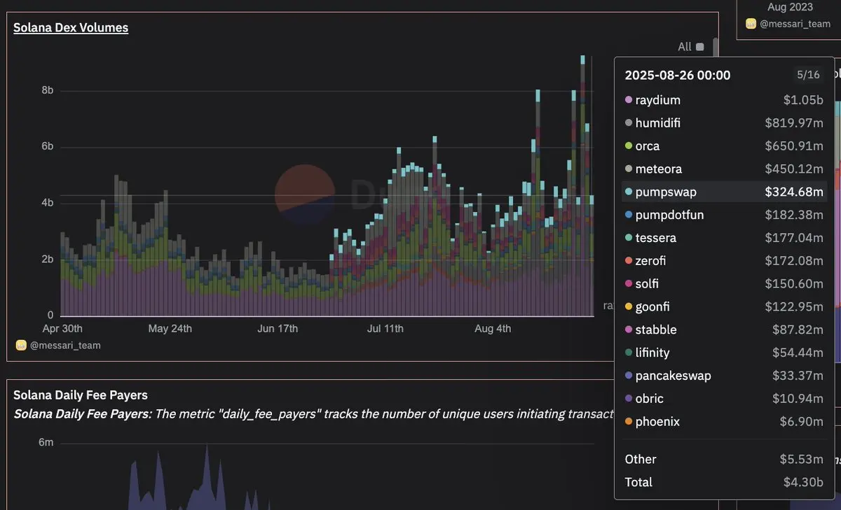Click the 8b y-axis label
This screenshot has width=841, height=510.
tap(47, 91)
